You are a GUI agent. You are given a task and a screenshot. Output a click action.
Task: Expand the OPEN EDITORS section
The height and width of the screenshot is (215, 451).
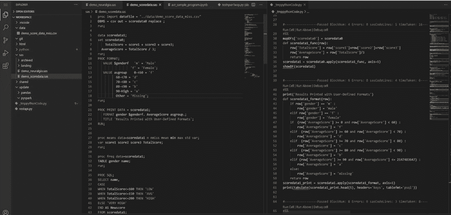pyautogui.click(x=26, y=12)
